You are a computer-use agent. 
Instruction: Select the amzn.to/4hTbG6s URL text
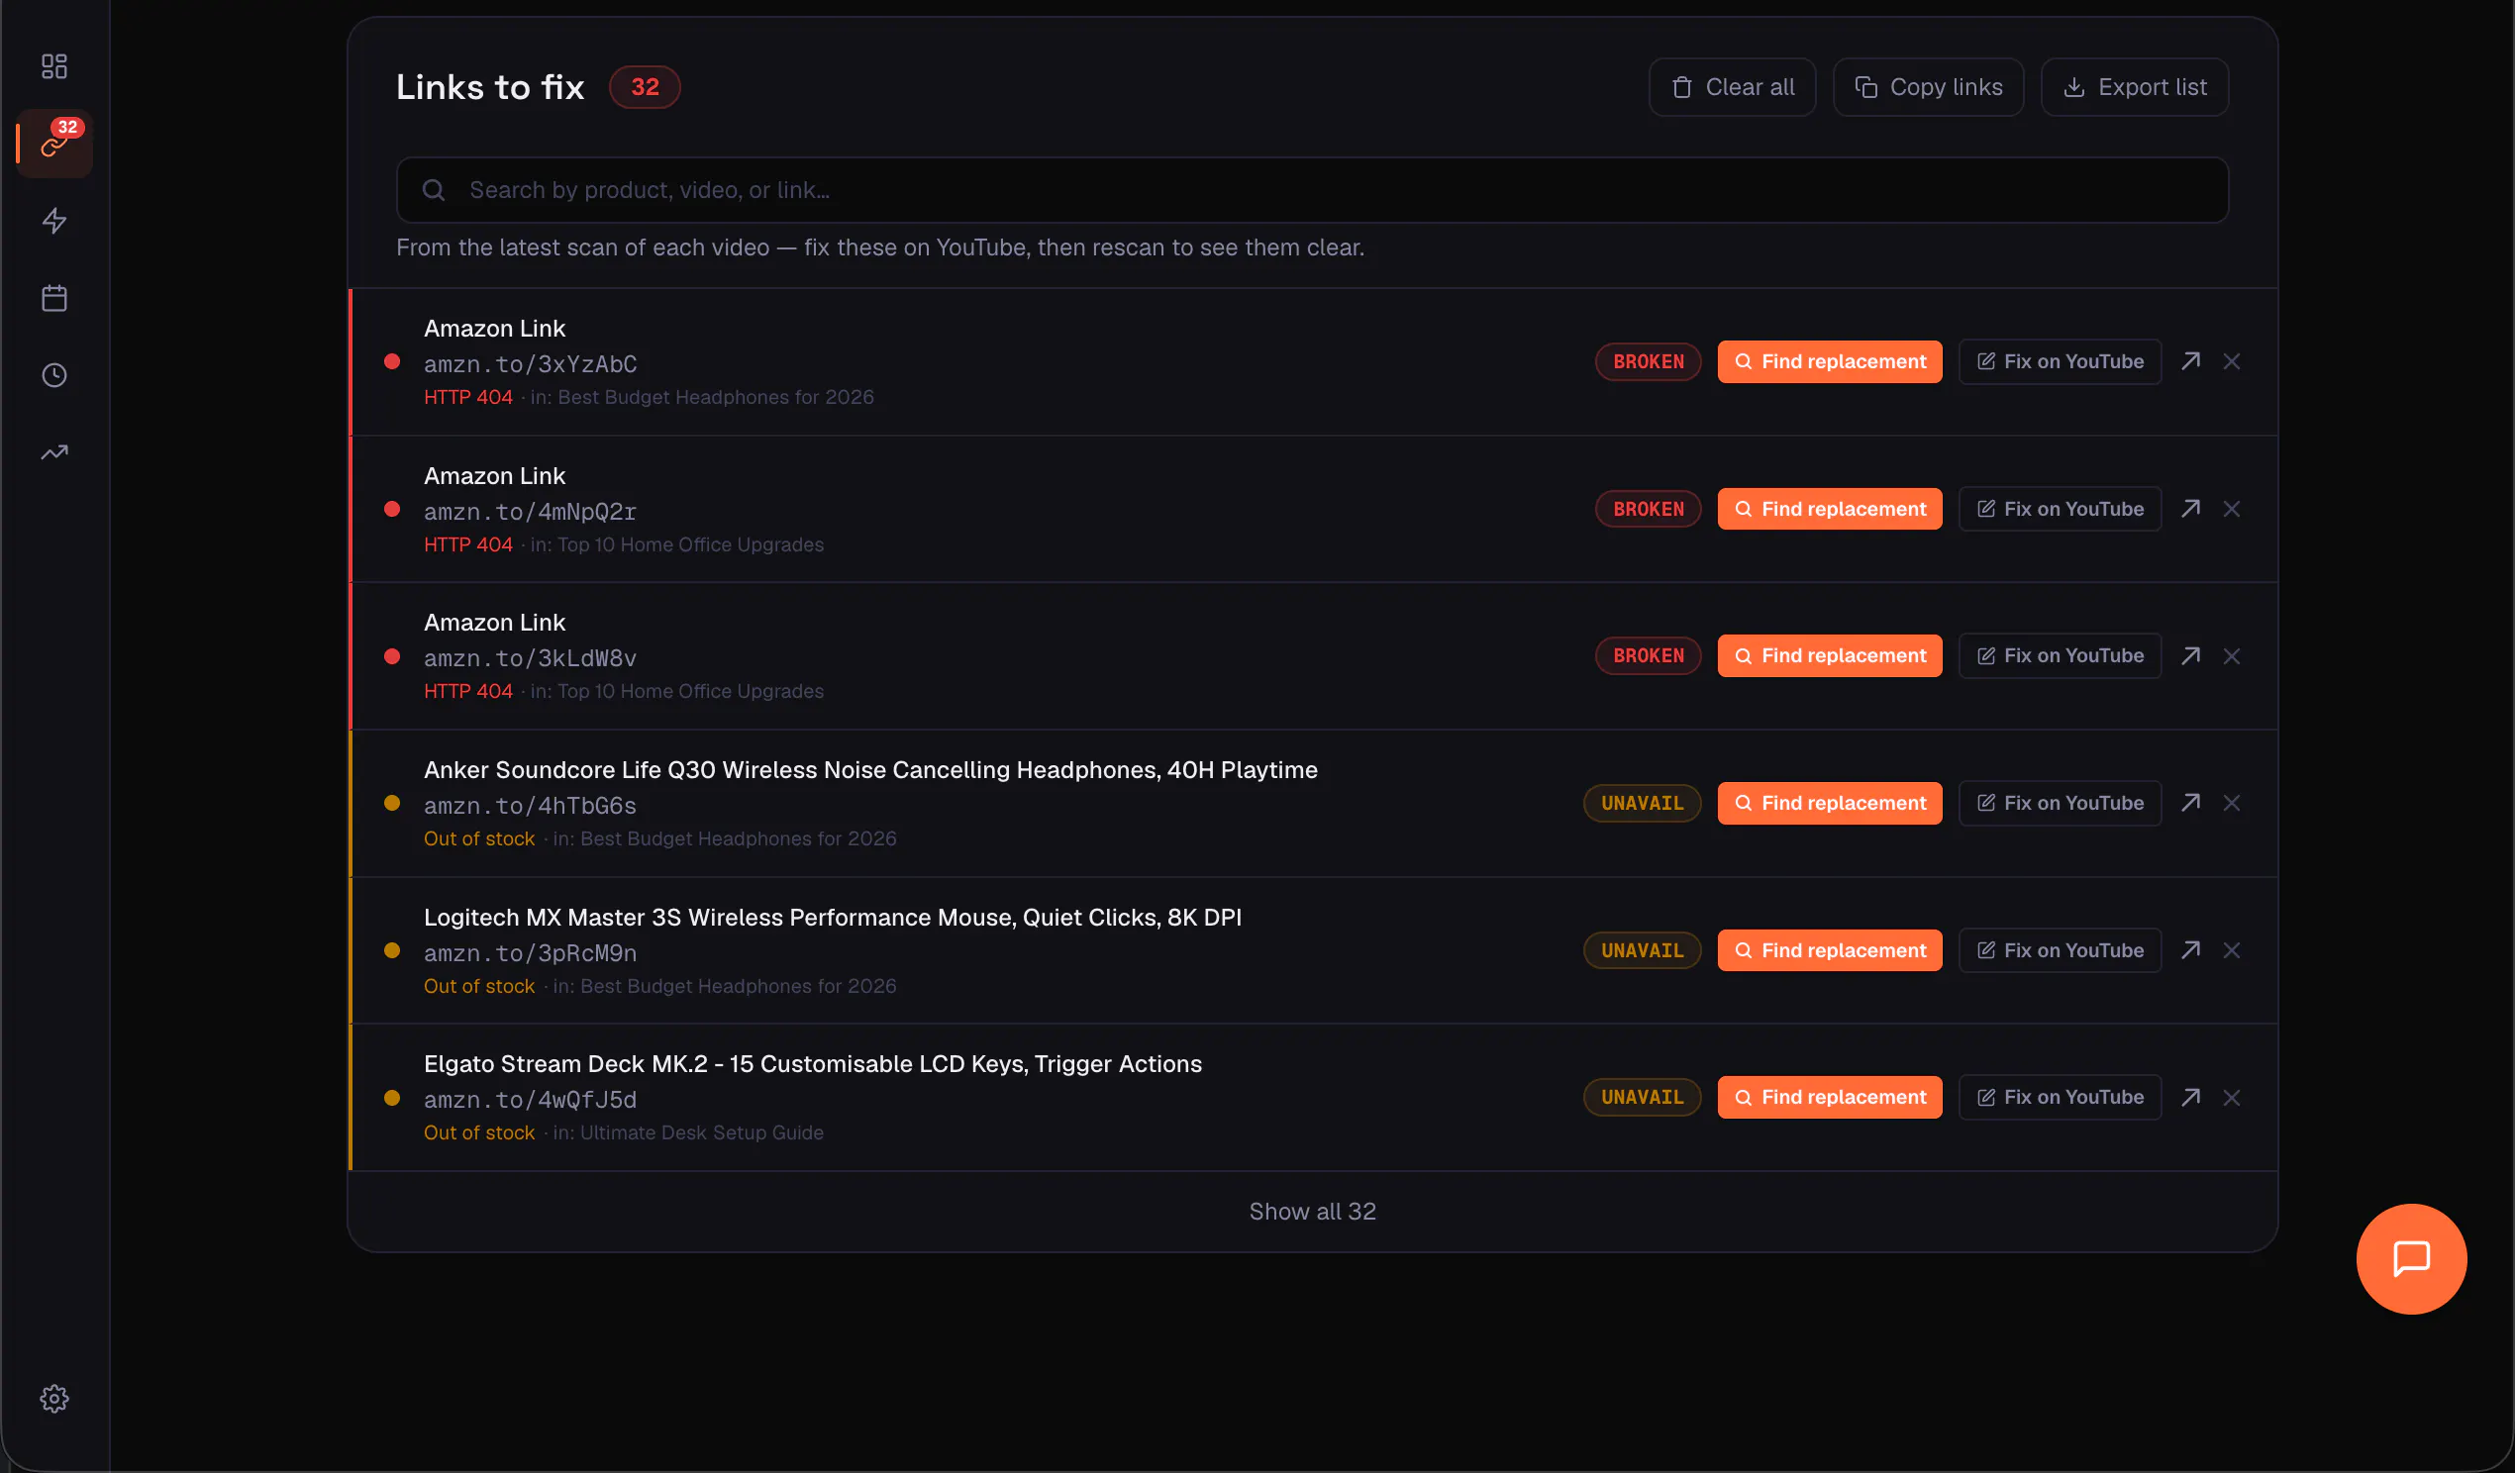pos(530,807)
